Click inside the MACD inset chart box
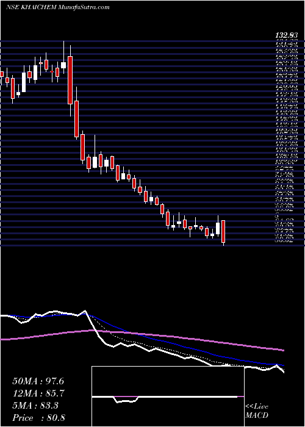 click(x=168, y=396)
